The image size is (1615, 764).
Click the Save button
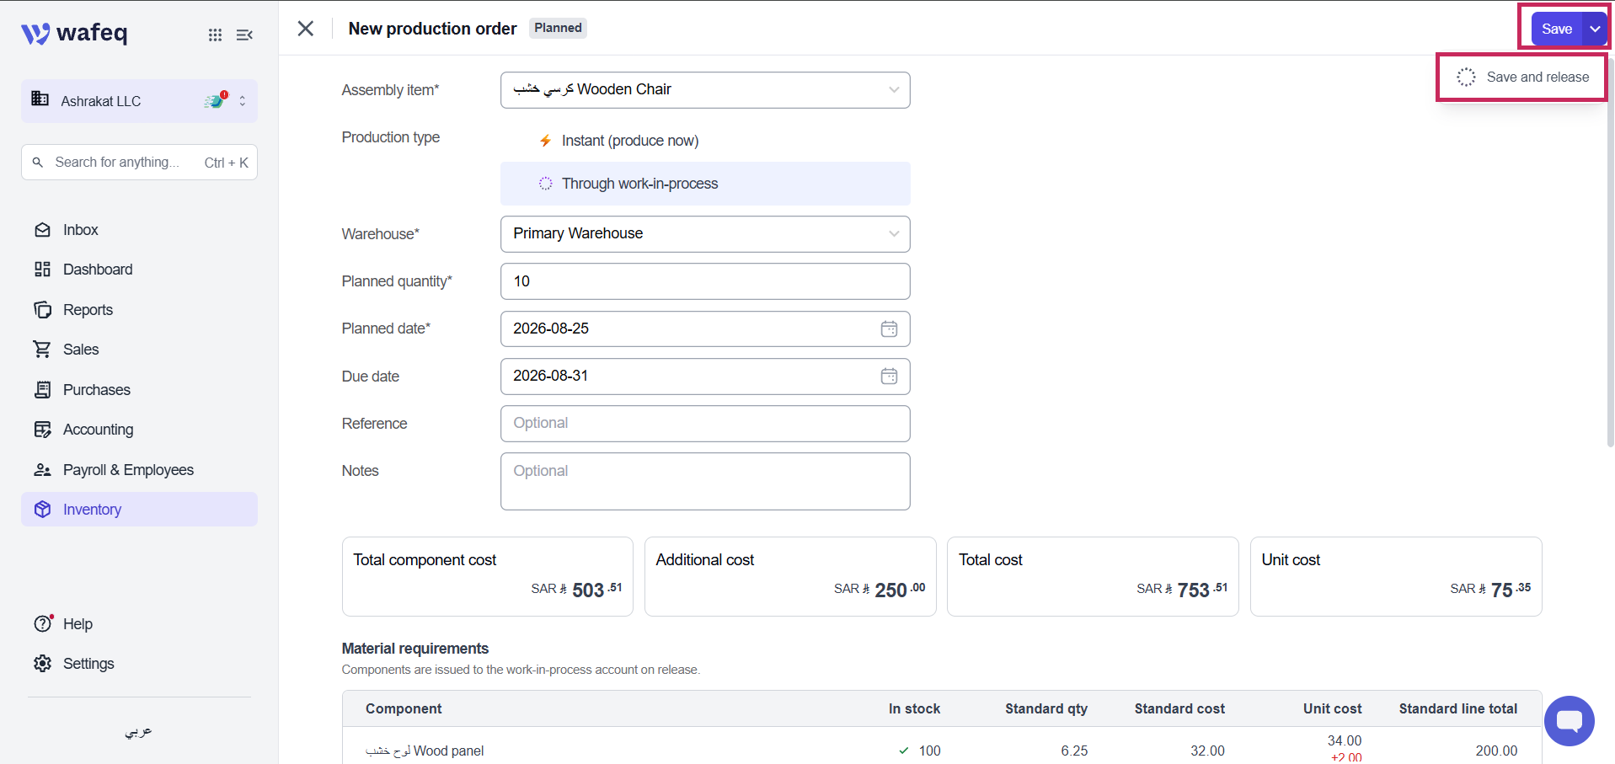point(1557,29)
